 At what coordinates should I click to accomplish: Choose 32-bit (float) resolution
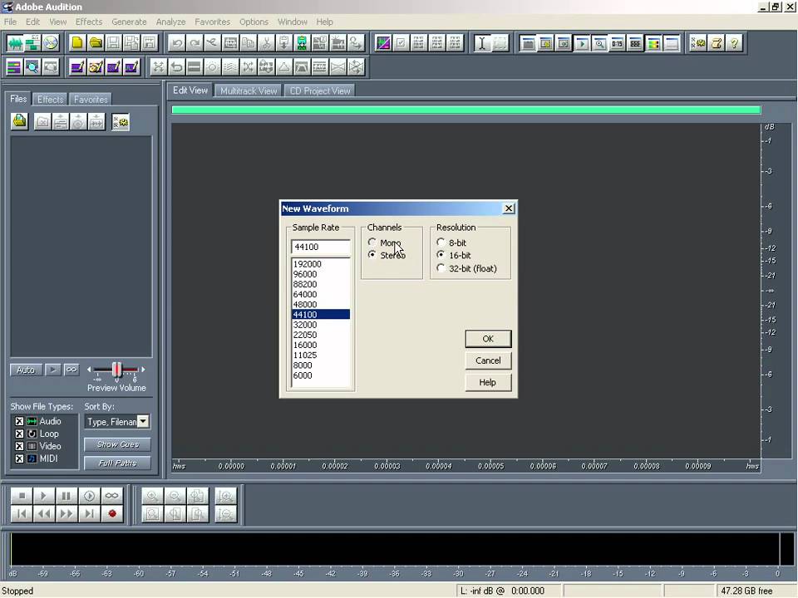tap(441, 268)
